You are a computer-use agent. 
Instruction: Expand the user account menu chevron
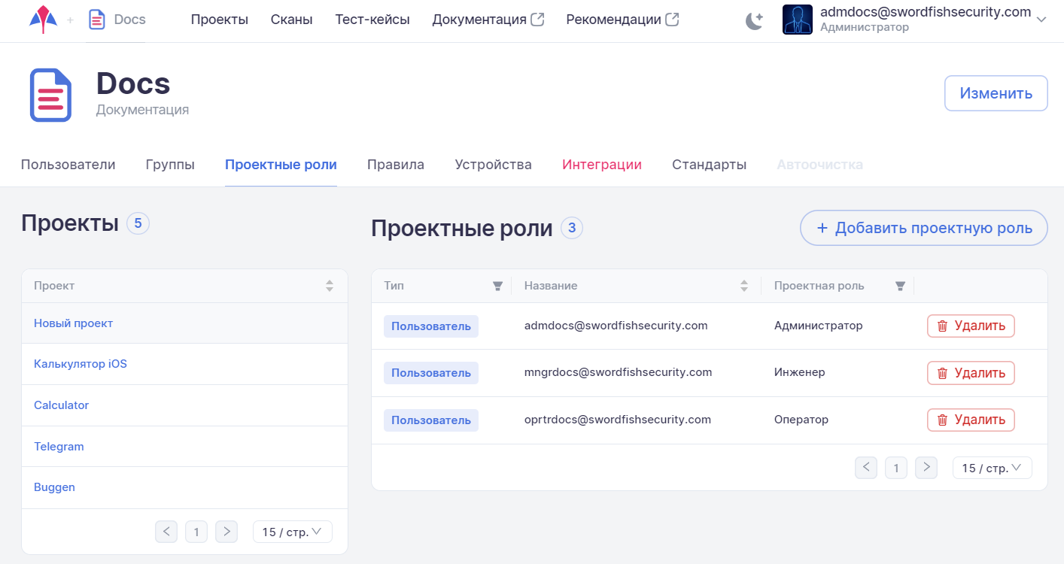pyautogui.click(x=1041, y=20)
